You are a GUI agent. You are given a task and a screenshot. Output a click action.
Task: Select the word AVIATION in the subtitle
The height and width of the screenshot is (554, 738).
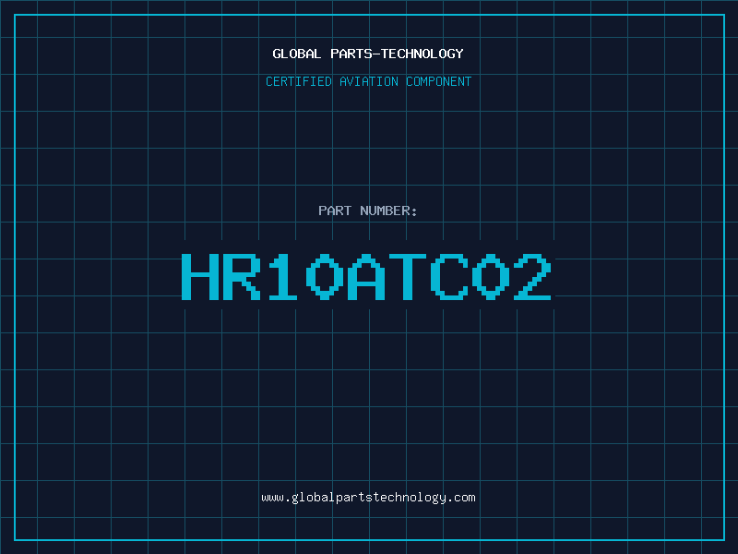click(x=370, y=81)
